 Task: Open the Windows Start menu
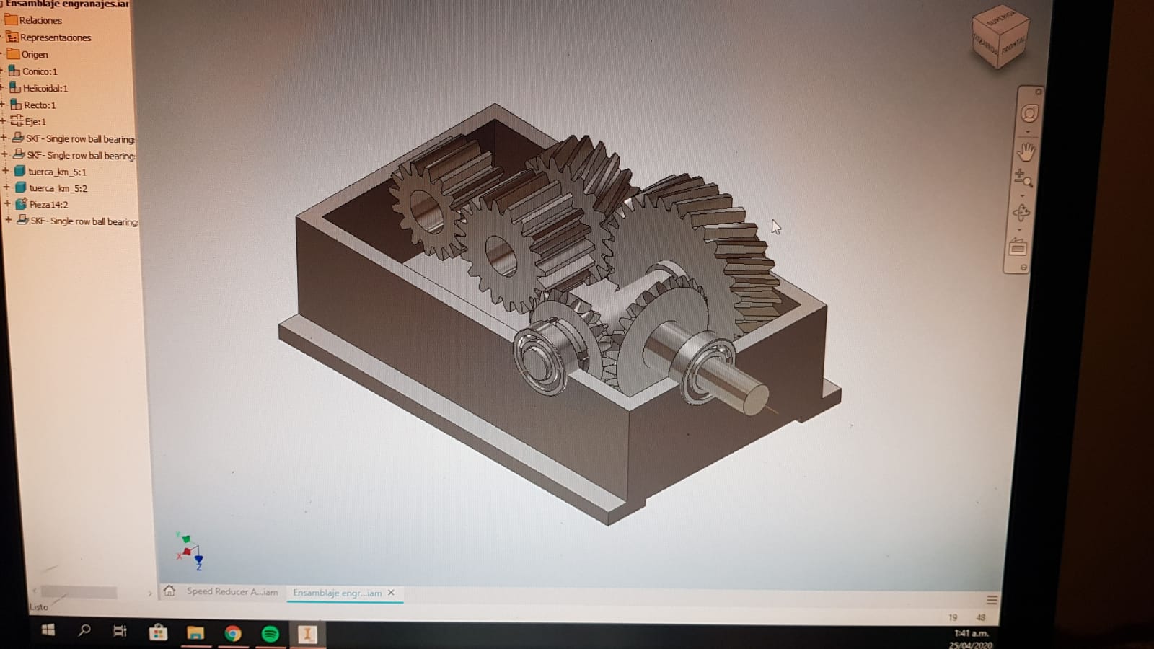point(48,631)
